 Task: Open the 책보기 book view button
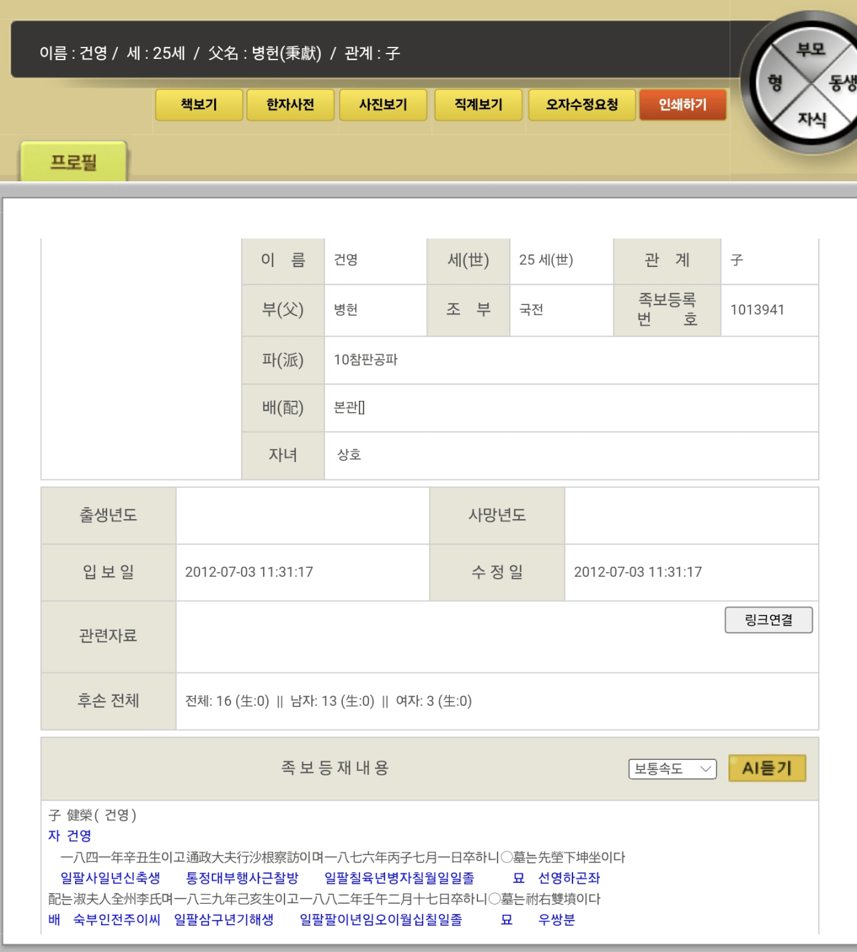[199, 105]
